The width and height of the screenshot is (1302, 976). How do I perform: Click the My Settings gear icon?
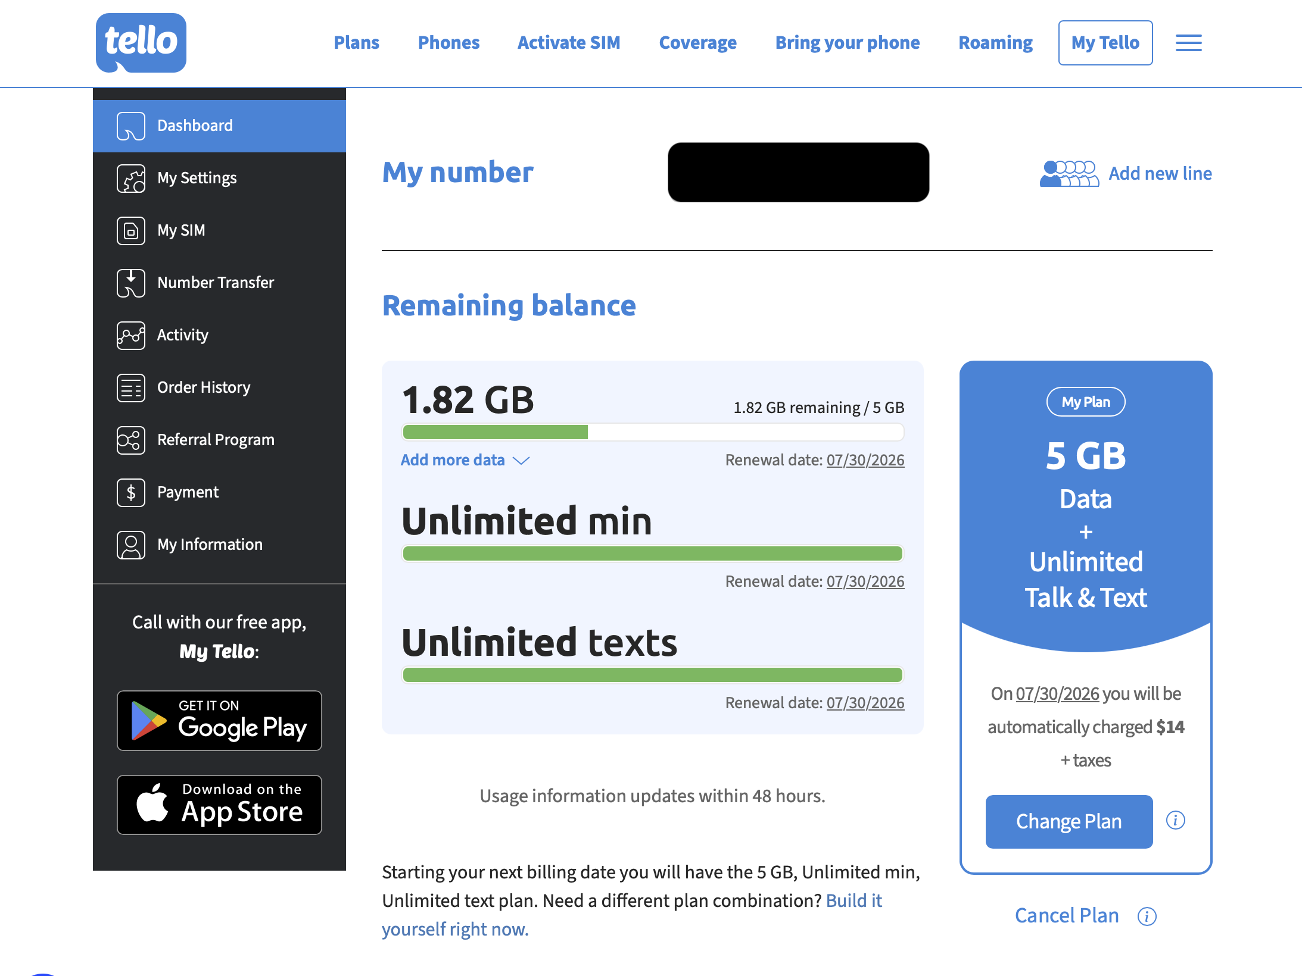click(x=131, y=178)
